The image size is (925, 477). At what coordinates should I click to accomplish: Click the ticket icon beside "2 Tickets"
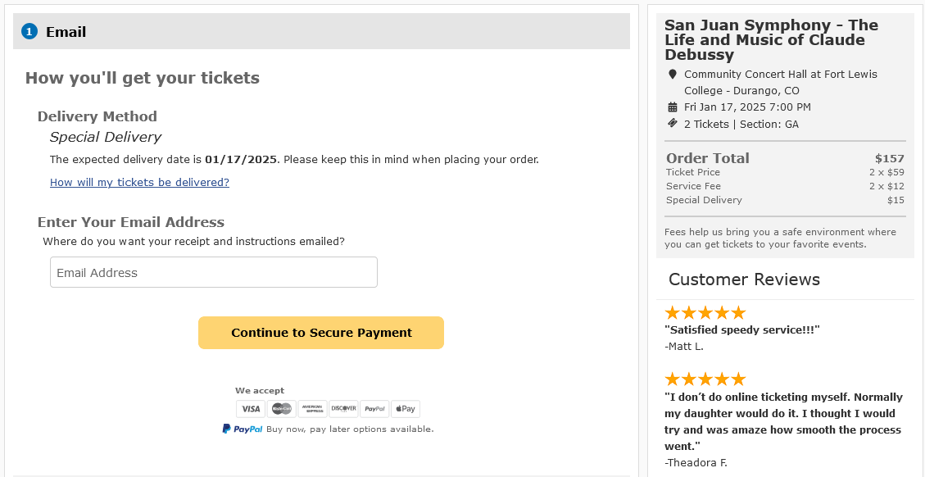pos(673,124)
